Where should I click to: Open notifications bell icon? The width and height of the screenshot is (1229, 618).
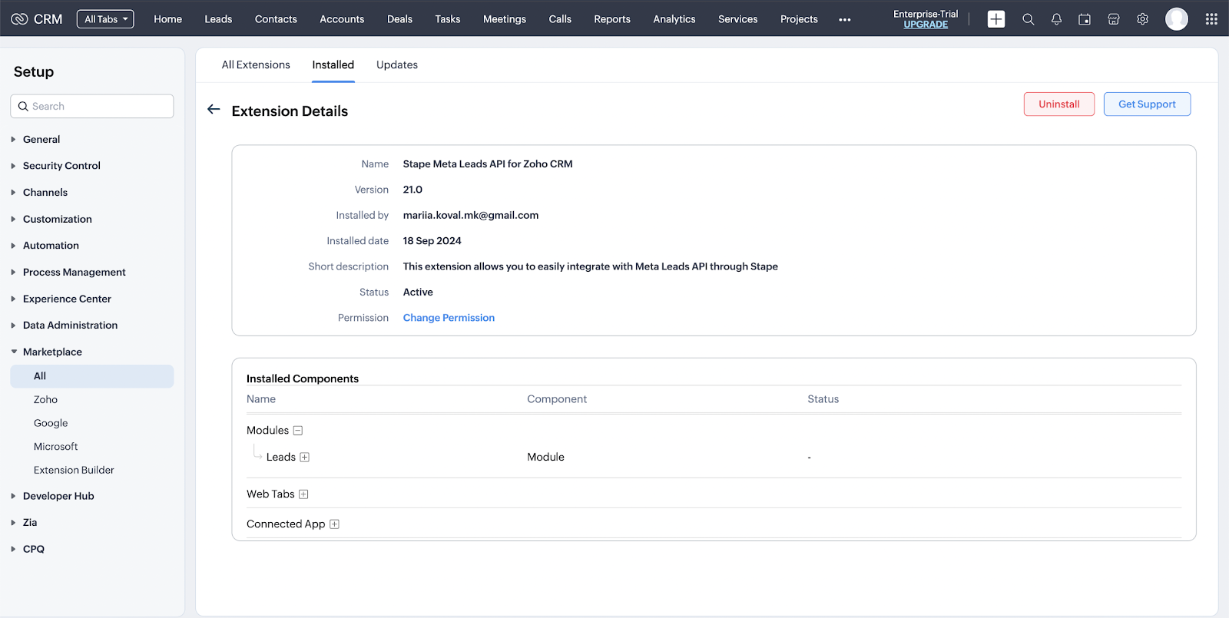(x=1056, y=19)
